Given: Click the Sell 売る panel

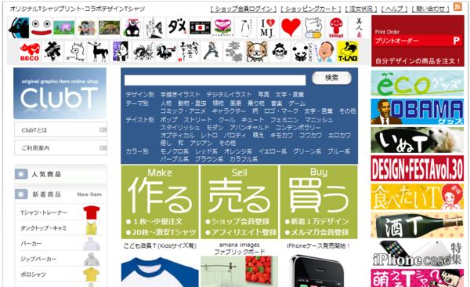Looking at the screenshot, I should point(239,202).
